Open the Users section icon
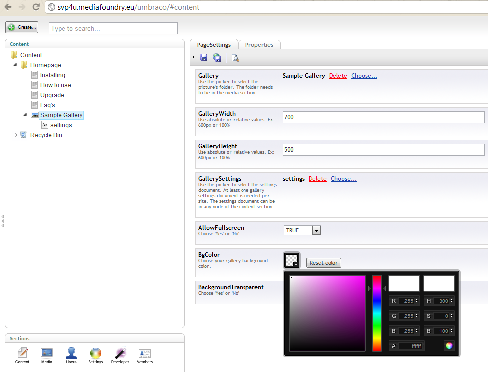The image size is (488, 372). [71, 356]
